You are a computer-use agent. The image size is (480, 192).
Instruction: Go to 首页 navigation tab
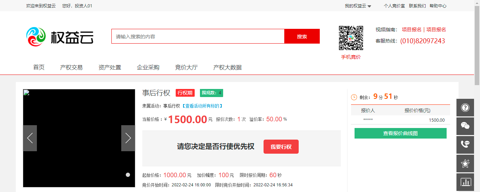point(39,68)
